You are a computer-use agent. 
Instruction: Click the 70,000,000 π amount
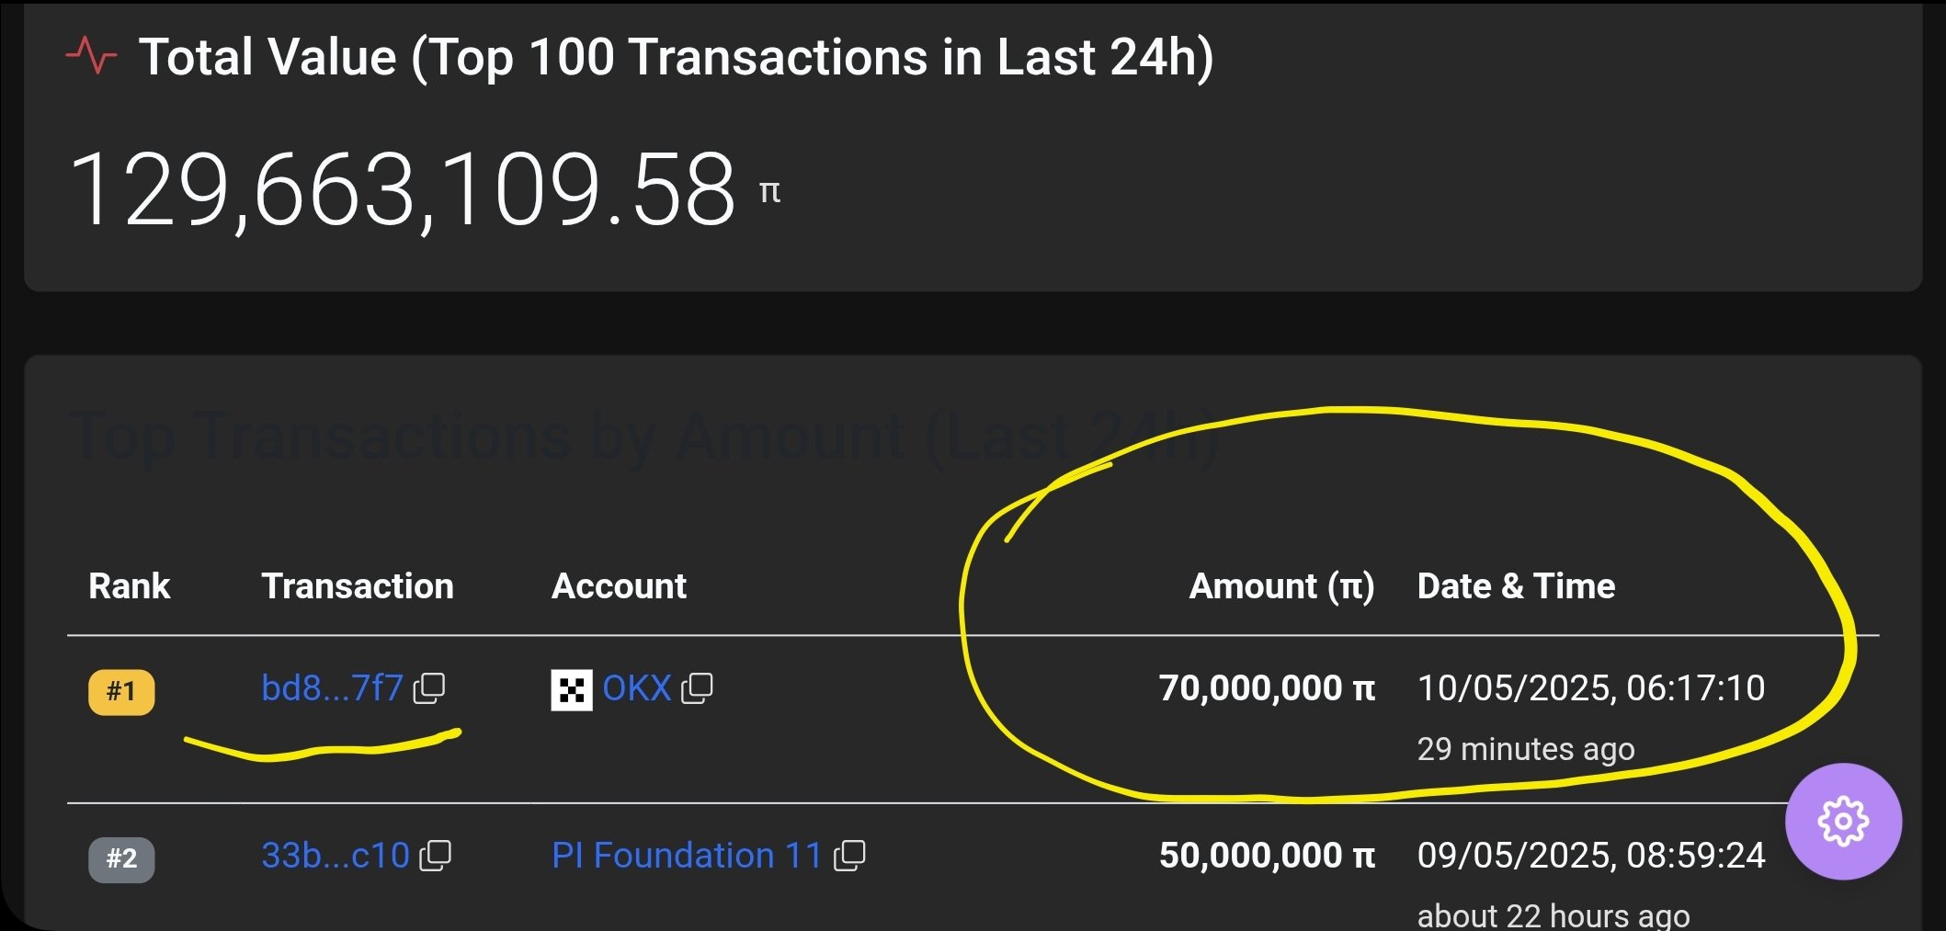click(1267, 688)
